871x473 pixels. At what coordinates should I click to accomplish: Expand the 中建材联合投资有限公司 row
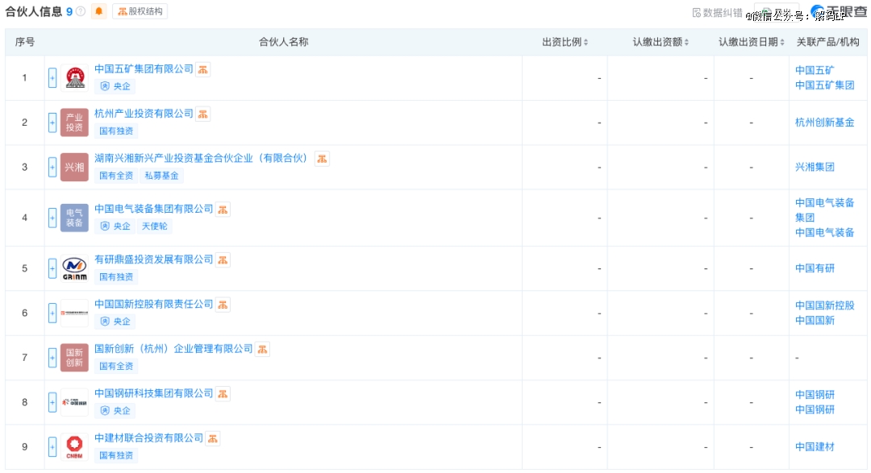click(52, 447)
